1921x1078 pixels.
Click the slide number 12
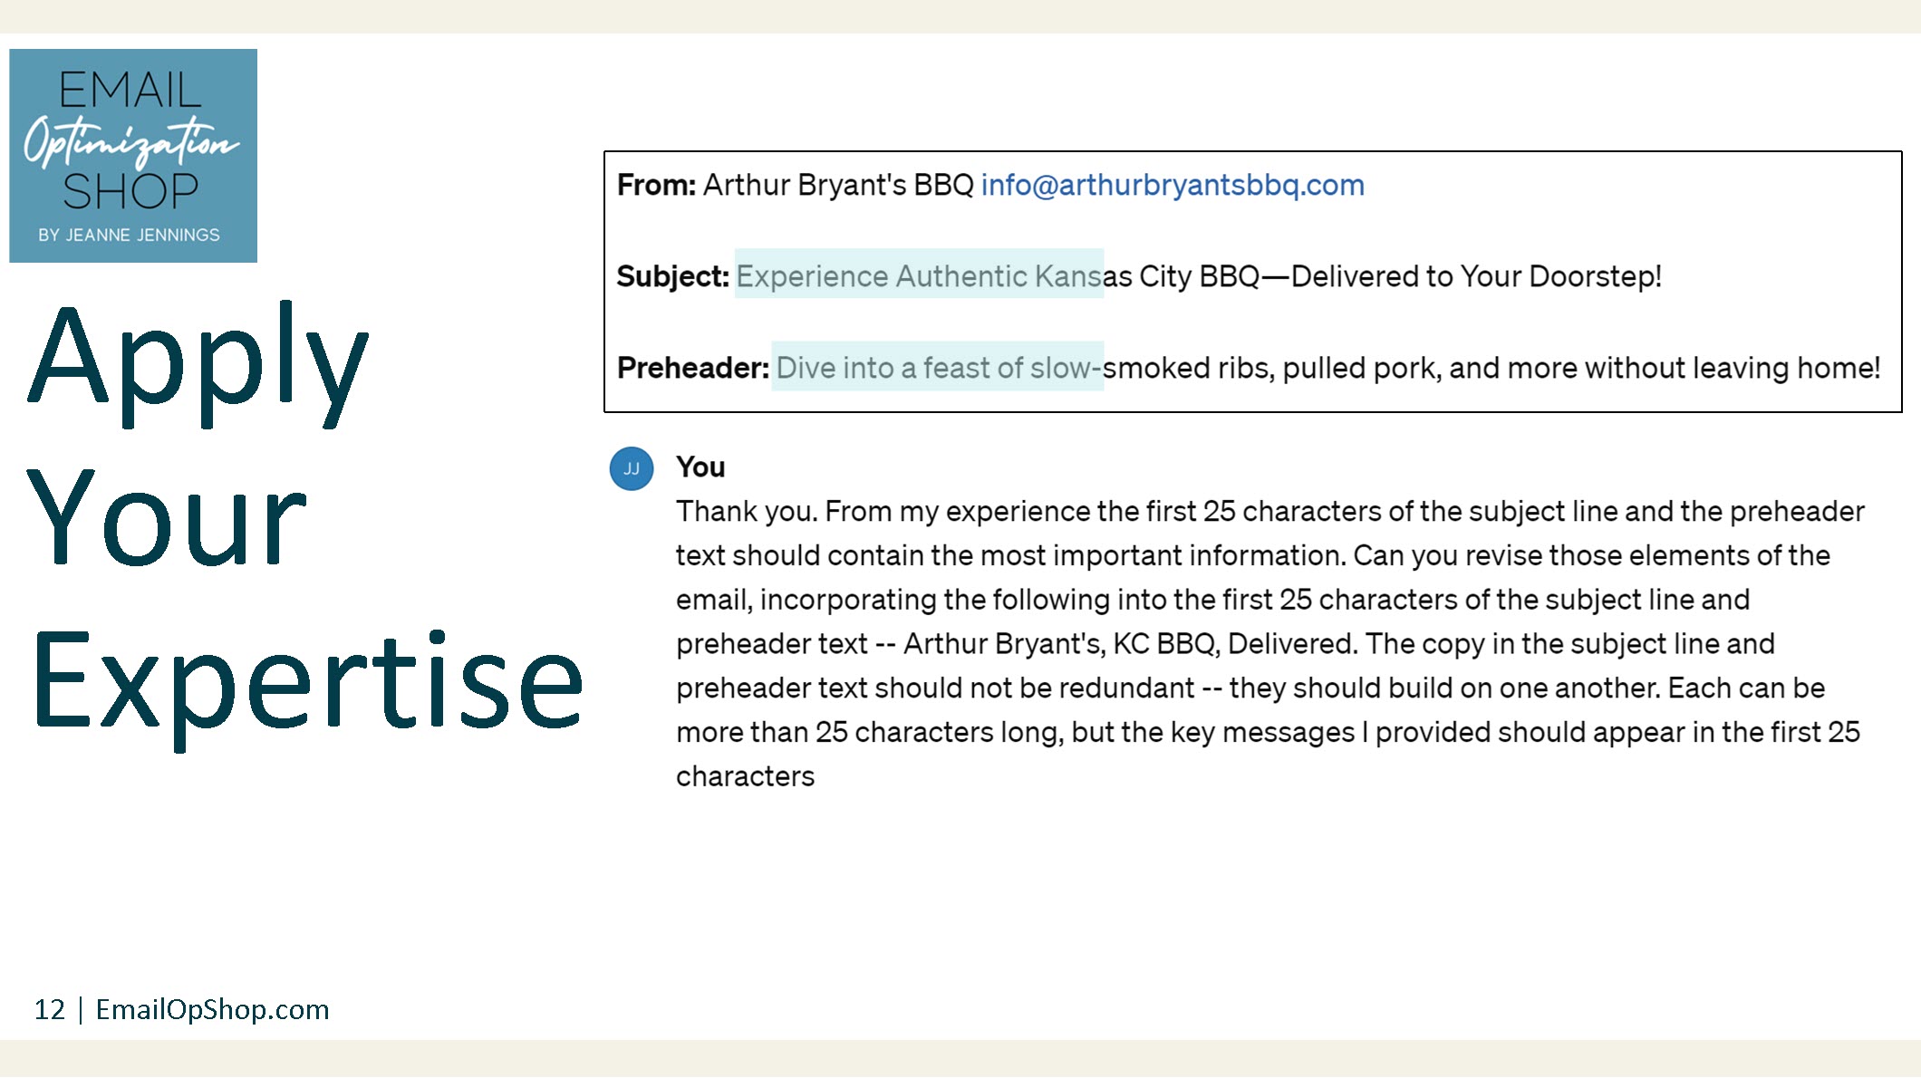pos(50,1009)
